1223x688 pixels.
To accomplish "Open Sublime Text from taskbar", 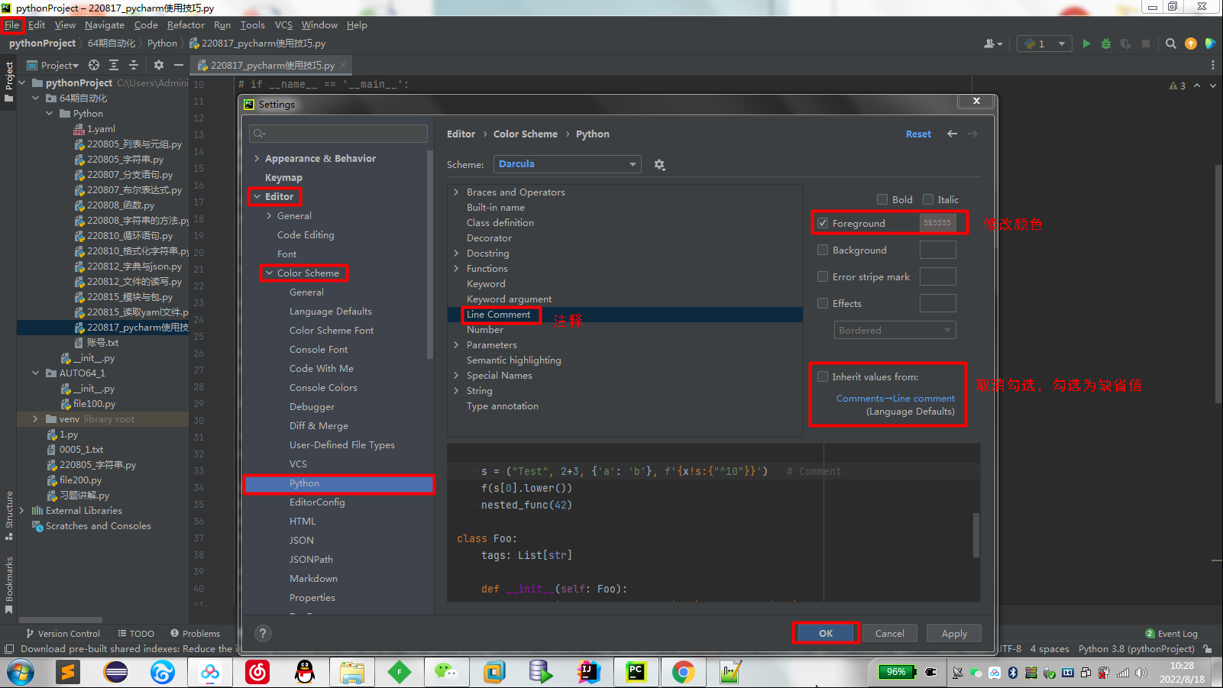I will pyautogui.click(x=68, y=672).
